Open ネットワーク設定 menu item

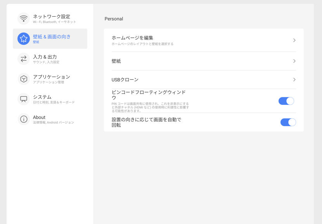click(52, 17)
